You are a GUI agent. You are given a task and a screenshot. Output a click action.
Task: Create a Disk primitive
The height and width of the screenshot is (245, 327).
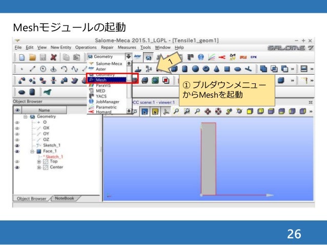(x=237, y=69)
